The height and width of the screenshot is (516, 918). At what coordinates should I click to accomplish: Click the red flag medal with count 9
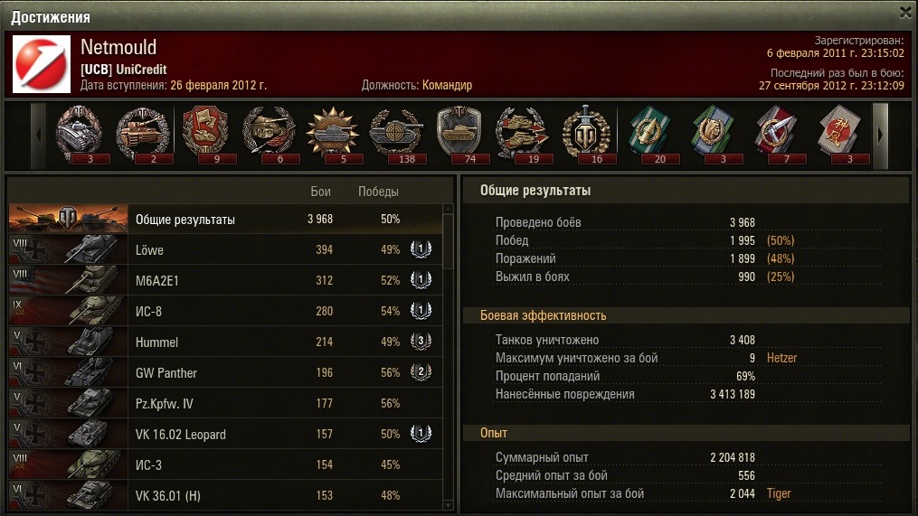(x=205, y=134)
